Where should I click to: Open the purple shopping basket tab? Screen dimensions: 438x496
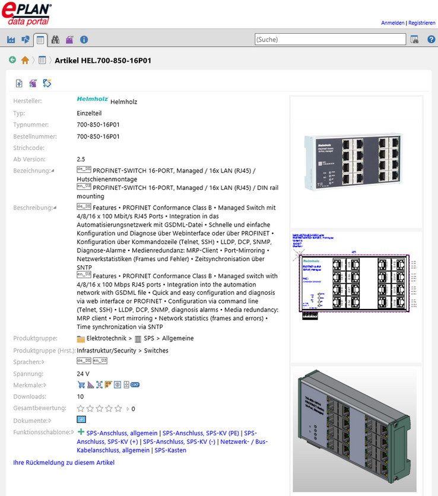tap(69, 40)
